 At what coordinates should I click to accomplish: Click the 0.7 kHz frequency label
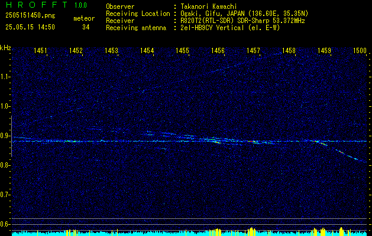point(4,195)
